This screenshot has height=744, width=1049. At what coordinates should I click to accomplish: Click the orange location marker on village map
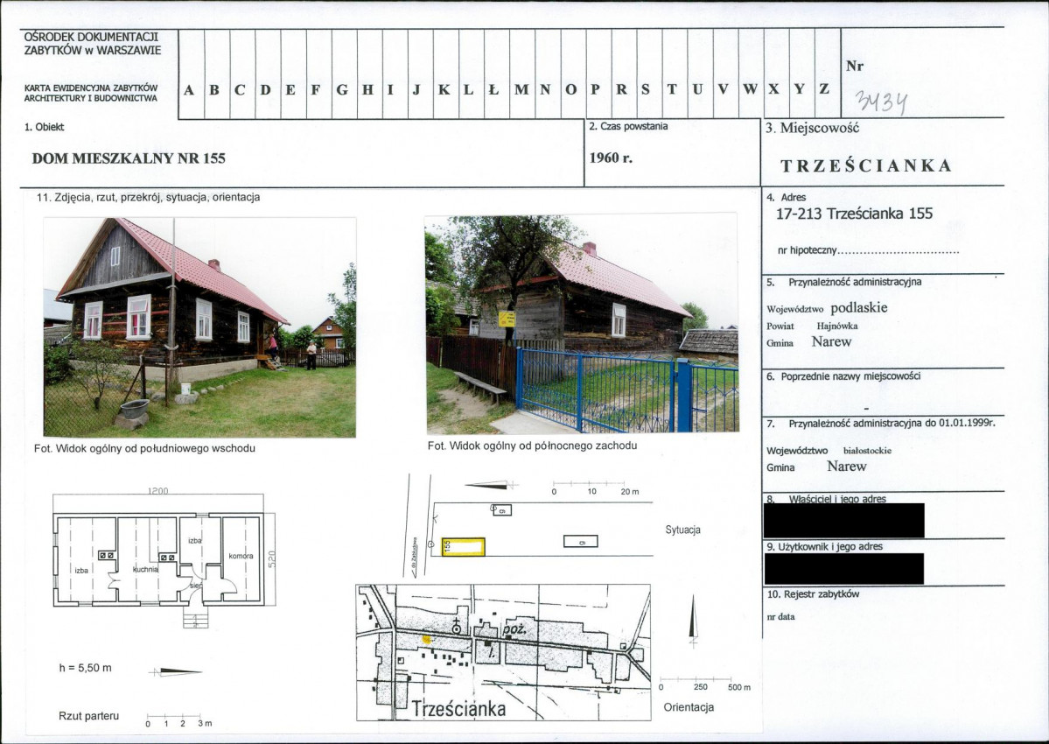[x=426, y=640]
